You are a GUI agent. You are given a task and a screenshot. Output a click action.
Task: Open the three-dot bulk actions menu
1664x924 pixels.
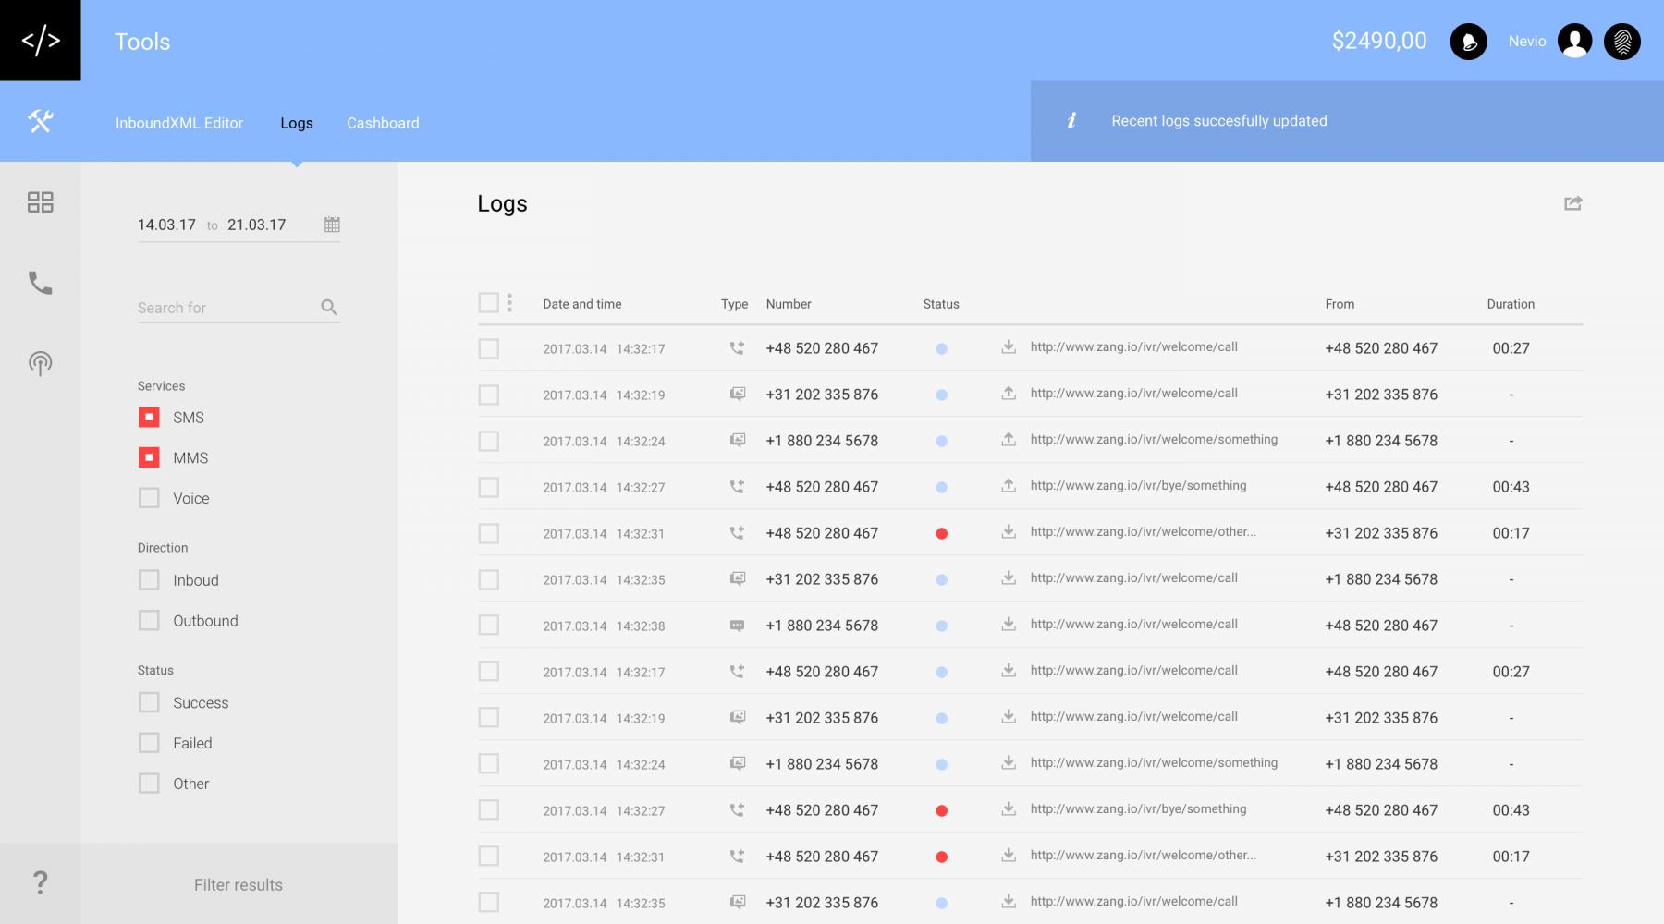[509, 303]
